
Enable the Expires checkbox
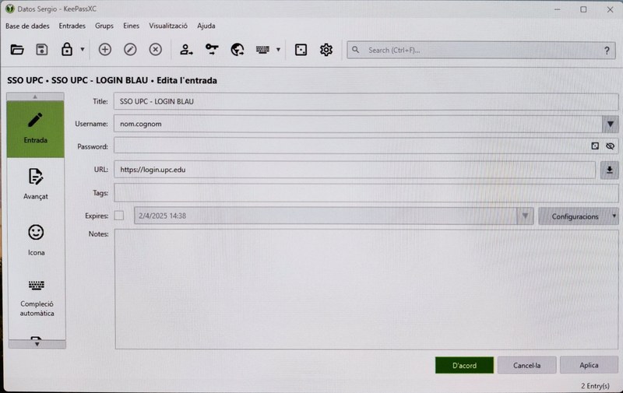(x=119, y=216)
